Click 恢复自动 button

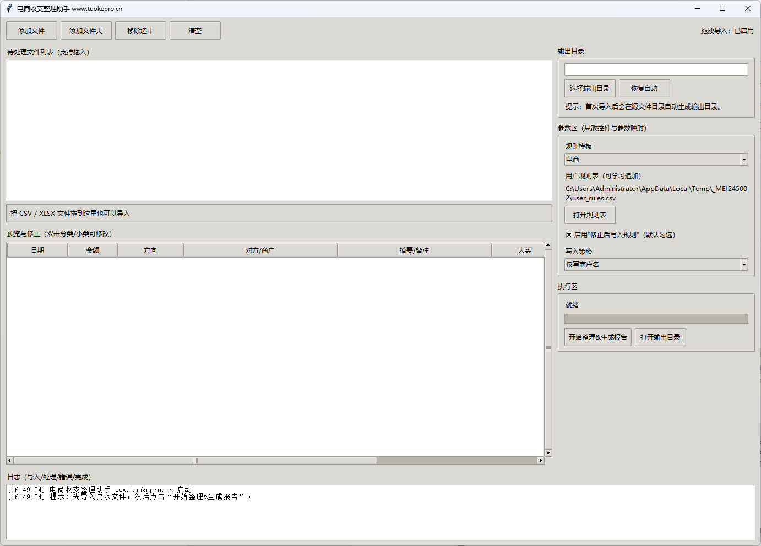(x=644, y=89)
